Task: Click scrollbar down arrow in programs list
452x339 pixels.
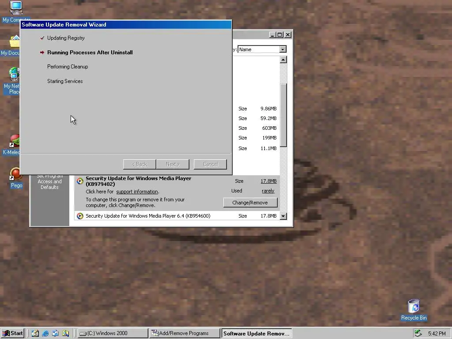Action: tap(283, 216)
